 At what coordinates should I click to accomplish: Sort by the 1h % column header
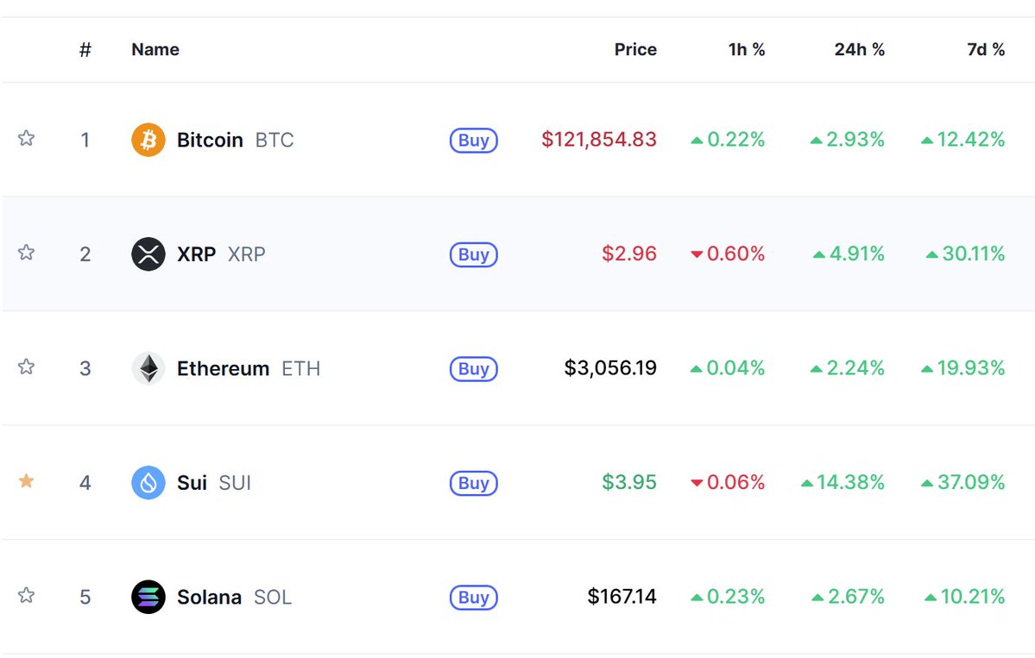coord(747,49)
